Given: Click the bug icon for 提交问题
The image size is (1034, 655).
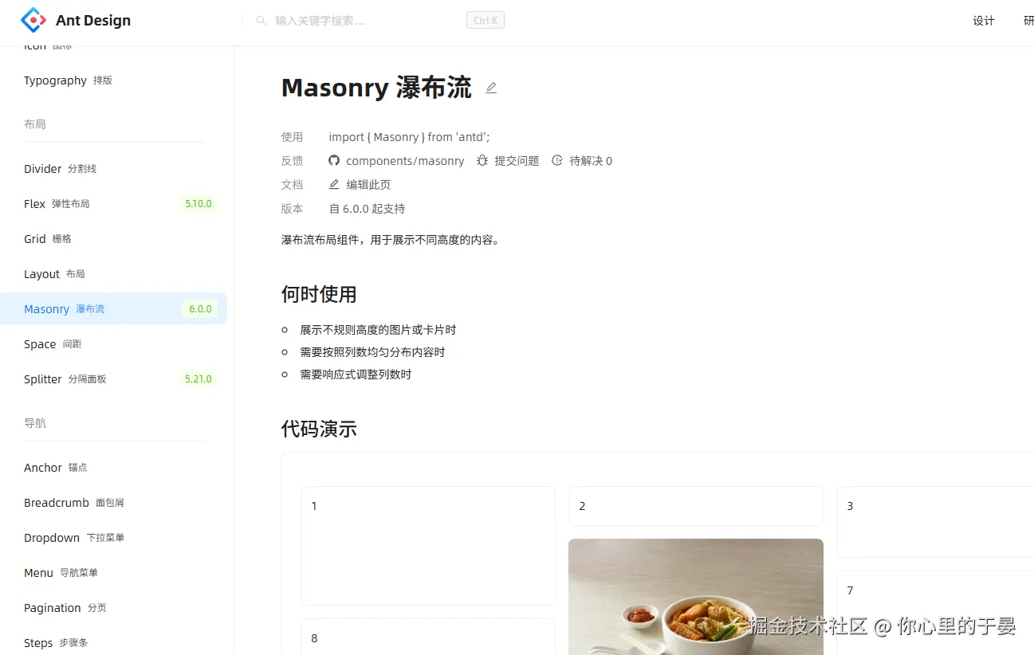Looking at the screenshot, I should click(482, 160).
